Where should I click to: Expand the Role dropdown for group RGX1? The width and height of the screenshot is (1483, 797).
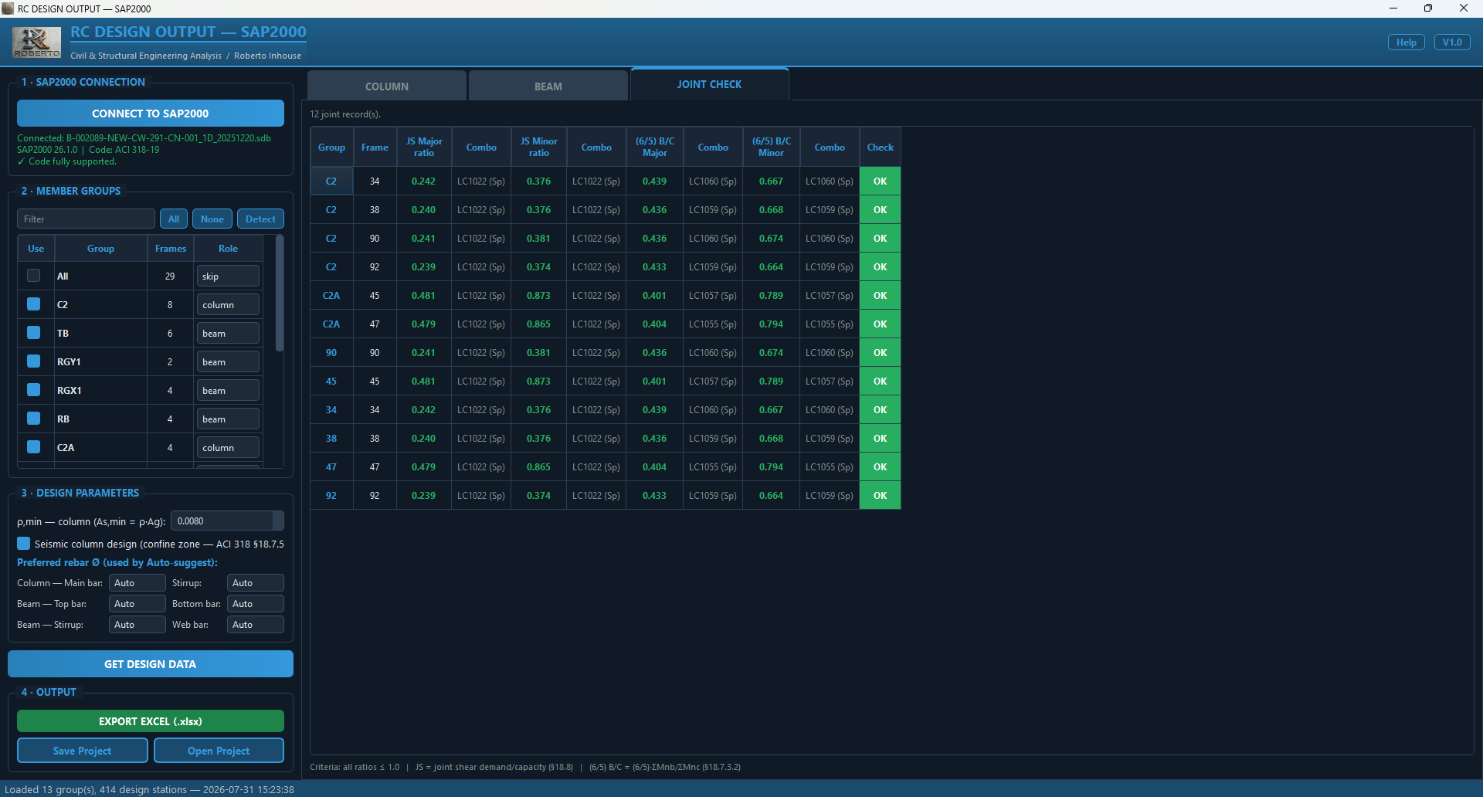pos(228,391)
